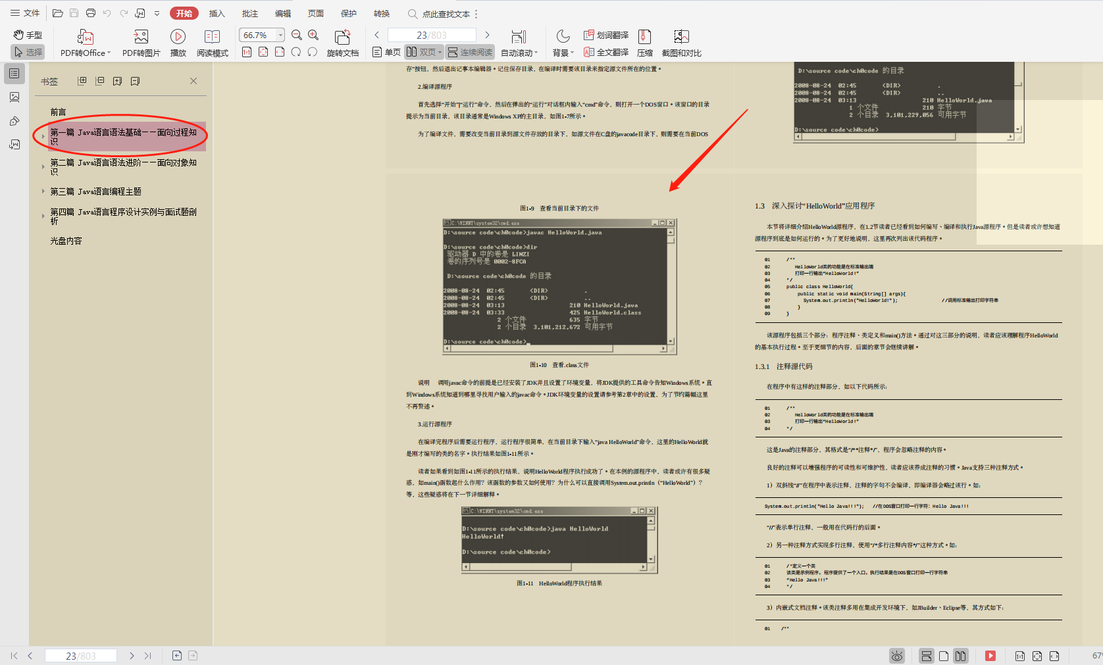This screenshot has width=1103, height=665.
Task: Click the zoom in magnifier icon
Action: (313, 35)
